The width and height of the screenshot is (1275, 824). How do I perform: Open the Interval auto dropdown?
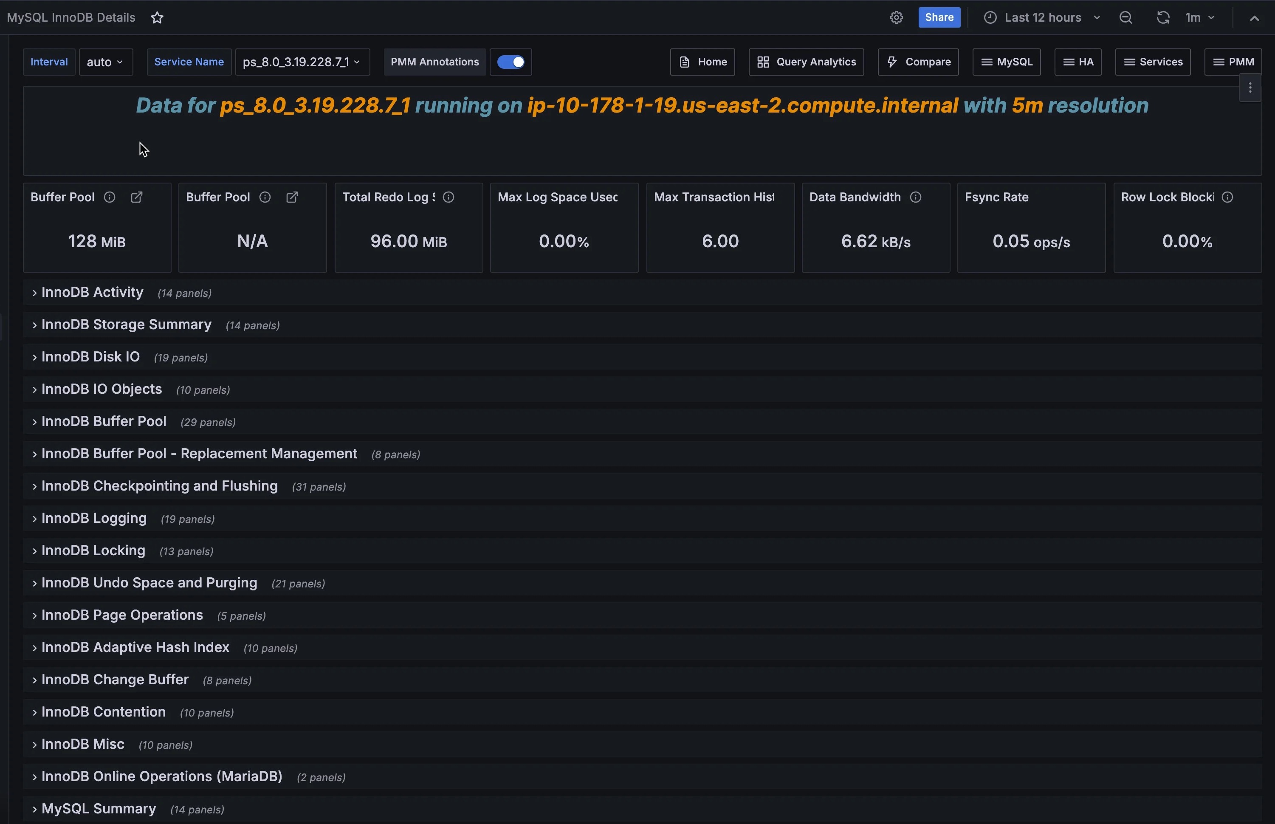tap(105, 62)
